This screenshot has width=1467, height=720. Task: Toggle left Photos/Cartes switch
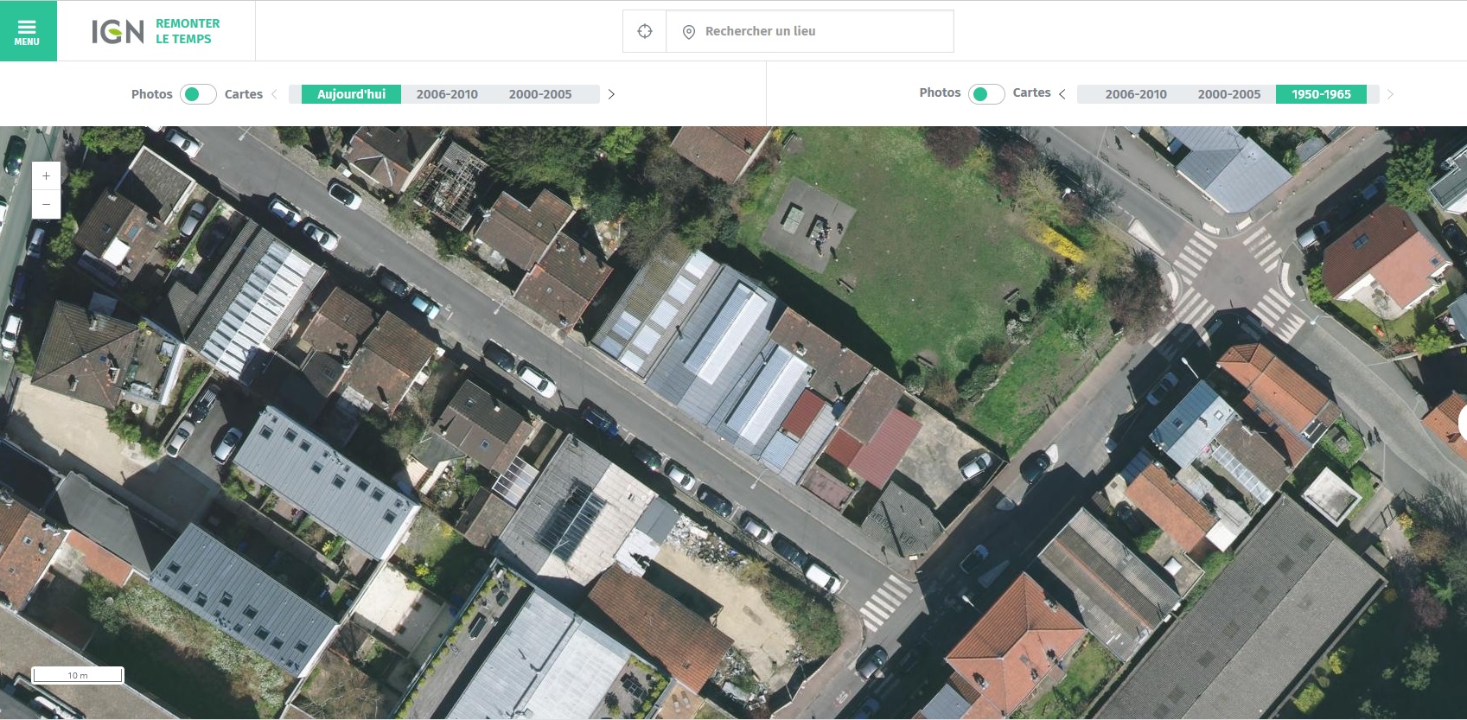pos(198,94)
